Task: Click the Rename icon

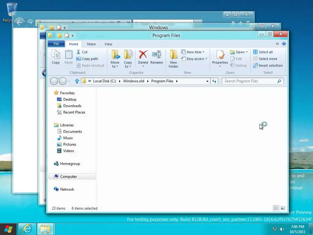Action: [x=157, y=57]
